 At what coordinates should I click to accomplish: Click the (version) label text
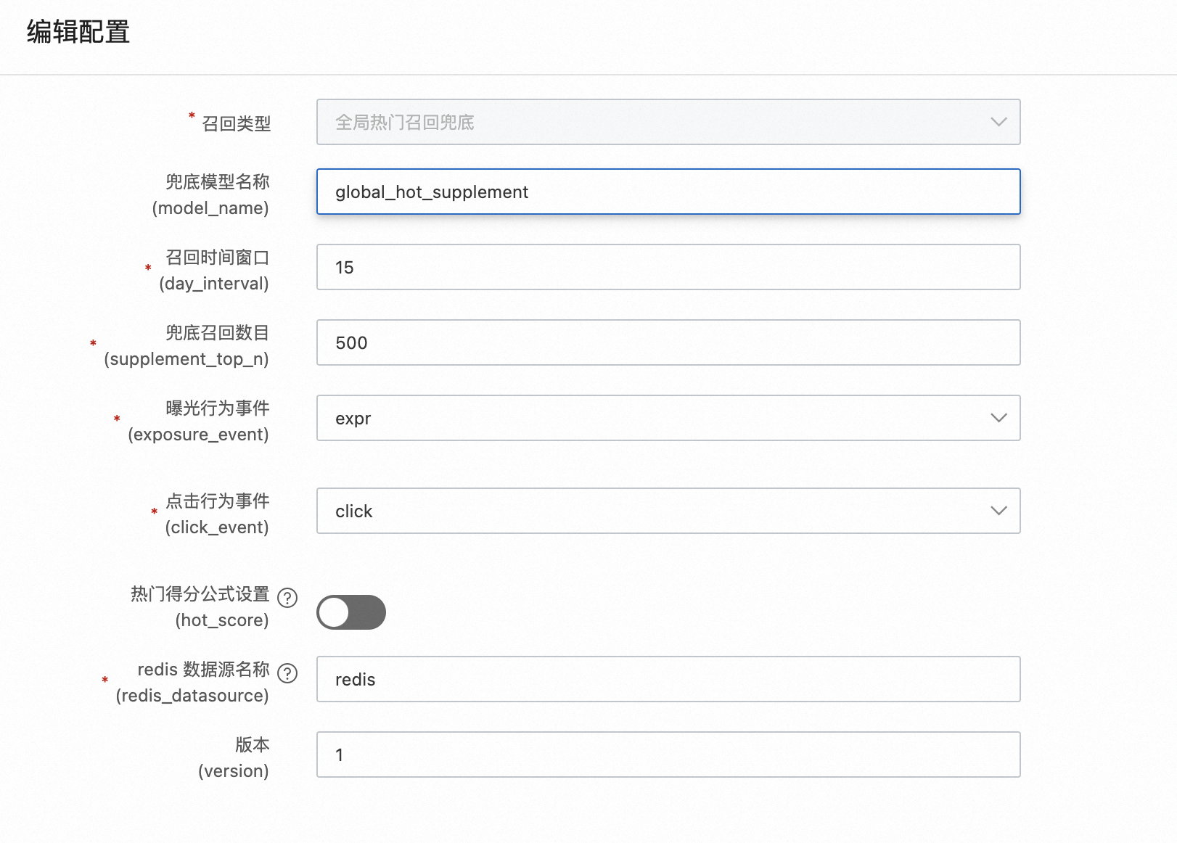234,771
